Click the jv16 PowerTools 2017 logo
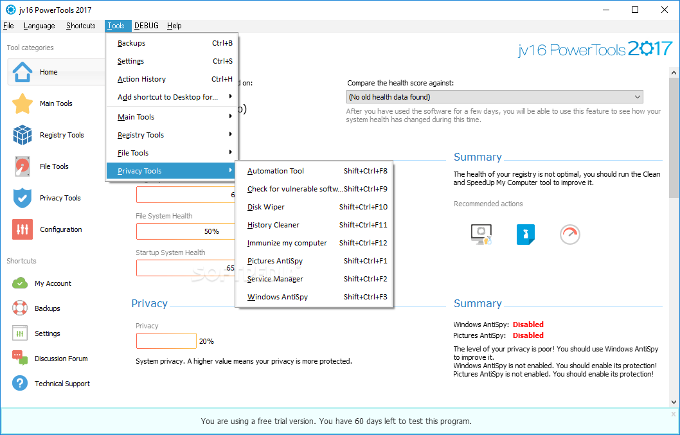This screenshot has height=435, width=680. point(595,49)
